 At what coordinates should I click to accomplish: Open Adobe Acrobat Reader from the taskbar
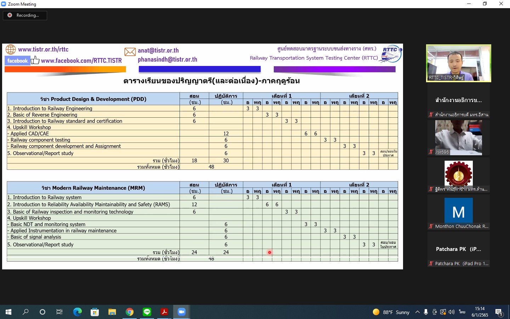click(x=164, y=312)
